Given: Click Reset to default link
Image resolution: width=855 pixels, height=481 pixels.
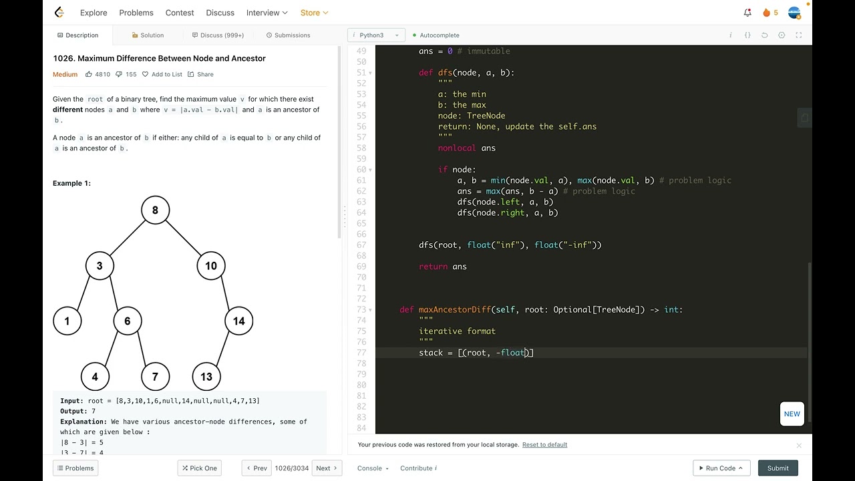Looking at the screenshot, I should [x=544, y=445].
